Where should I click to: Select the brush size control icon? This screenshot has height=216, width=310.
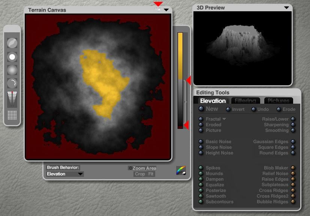point(12,43)
